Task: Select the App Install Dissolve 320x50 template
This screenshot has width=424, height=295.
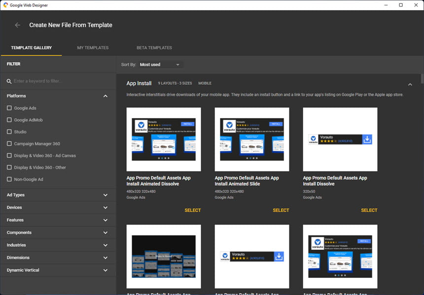Action: pyautogui.click(x=369, y=210)
